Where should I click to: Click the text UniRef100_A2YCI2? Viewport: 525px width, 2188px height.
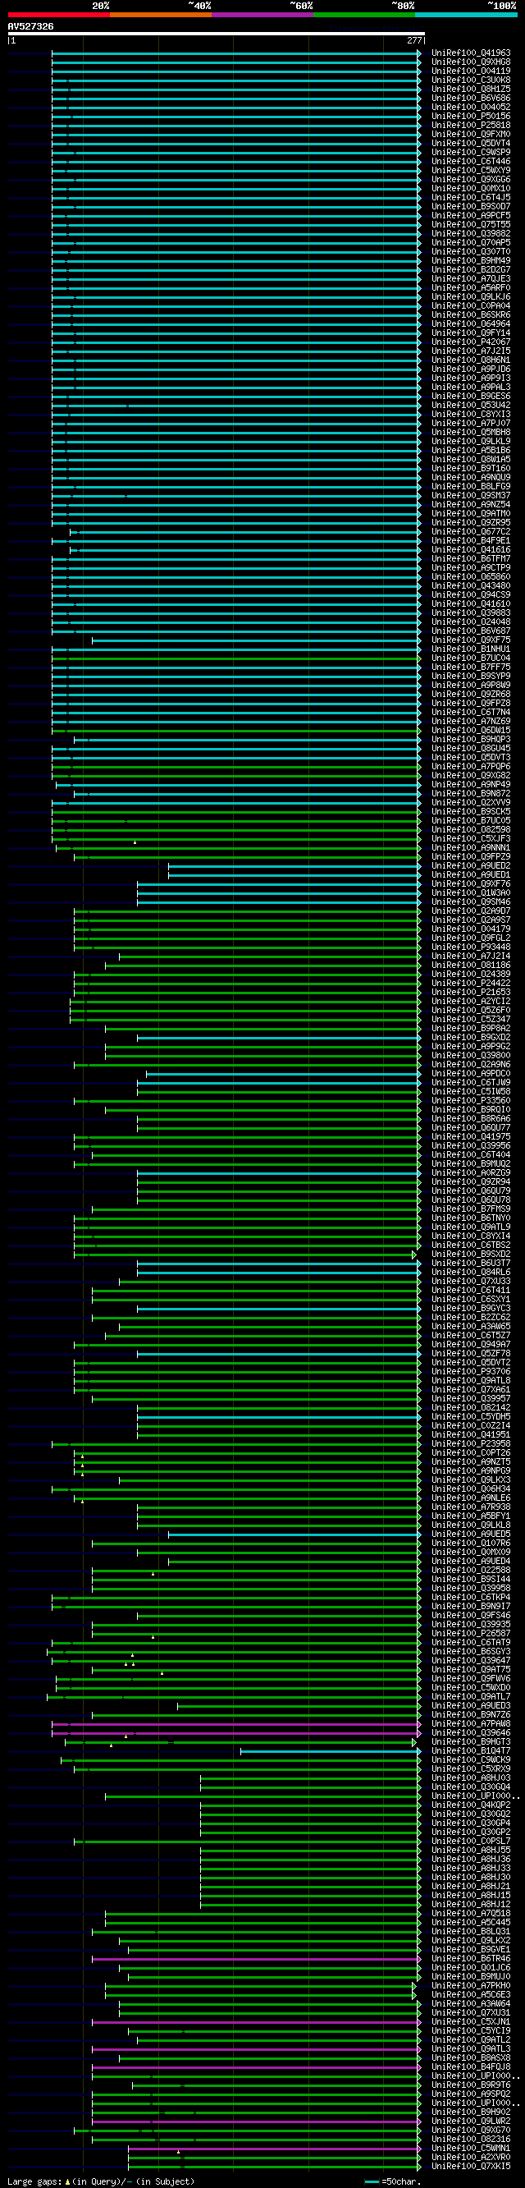click(471, 1002)
